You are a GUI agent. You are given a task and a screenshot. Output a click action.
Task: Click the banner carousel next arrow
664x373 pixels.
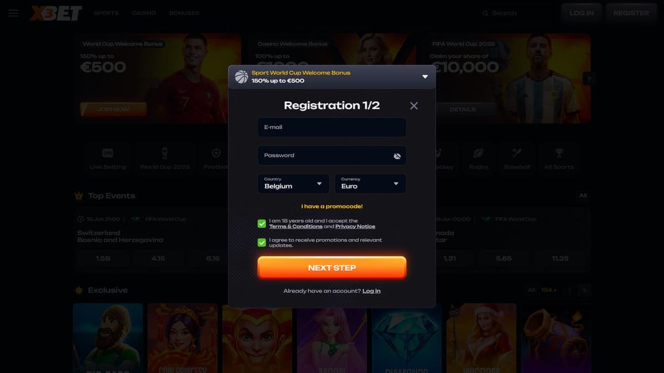coord(589,78)
